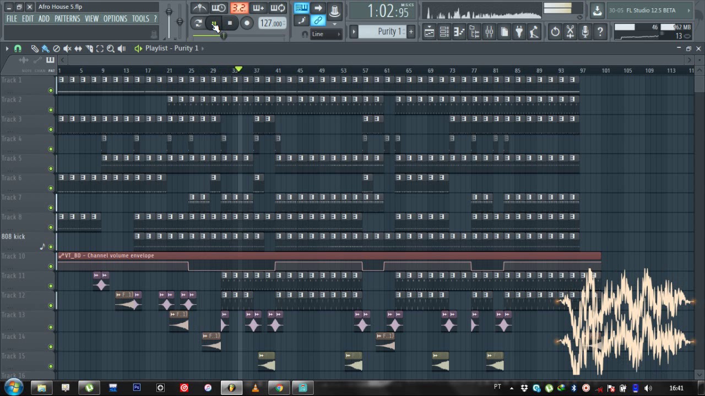Open the Line snap dropdown
Image resolution: width=705 pixels, height=396 pixels.
point(325,34)
